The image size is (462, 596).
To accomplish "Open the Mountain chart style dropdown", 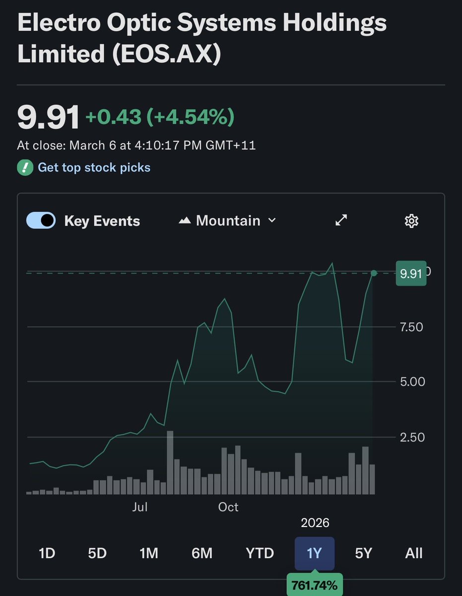I will coord(228,220).
